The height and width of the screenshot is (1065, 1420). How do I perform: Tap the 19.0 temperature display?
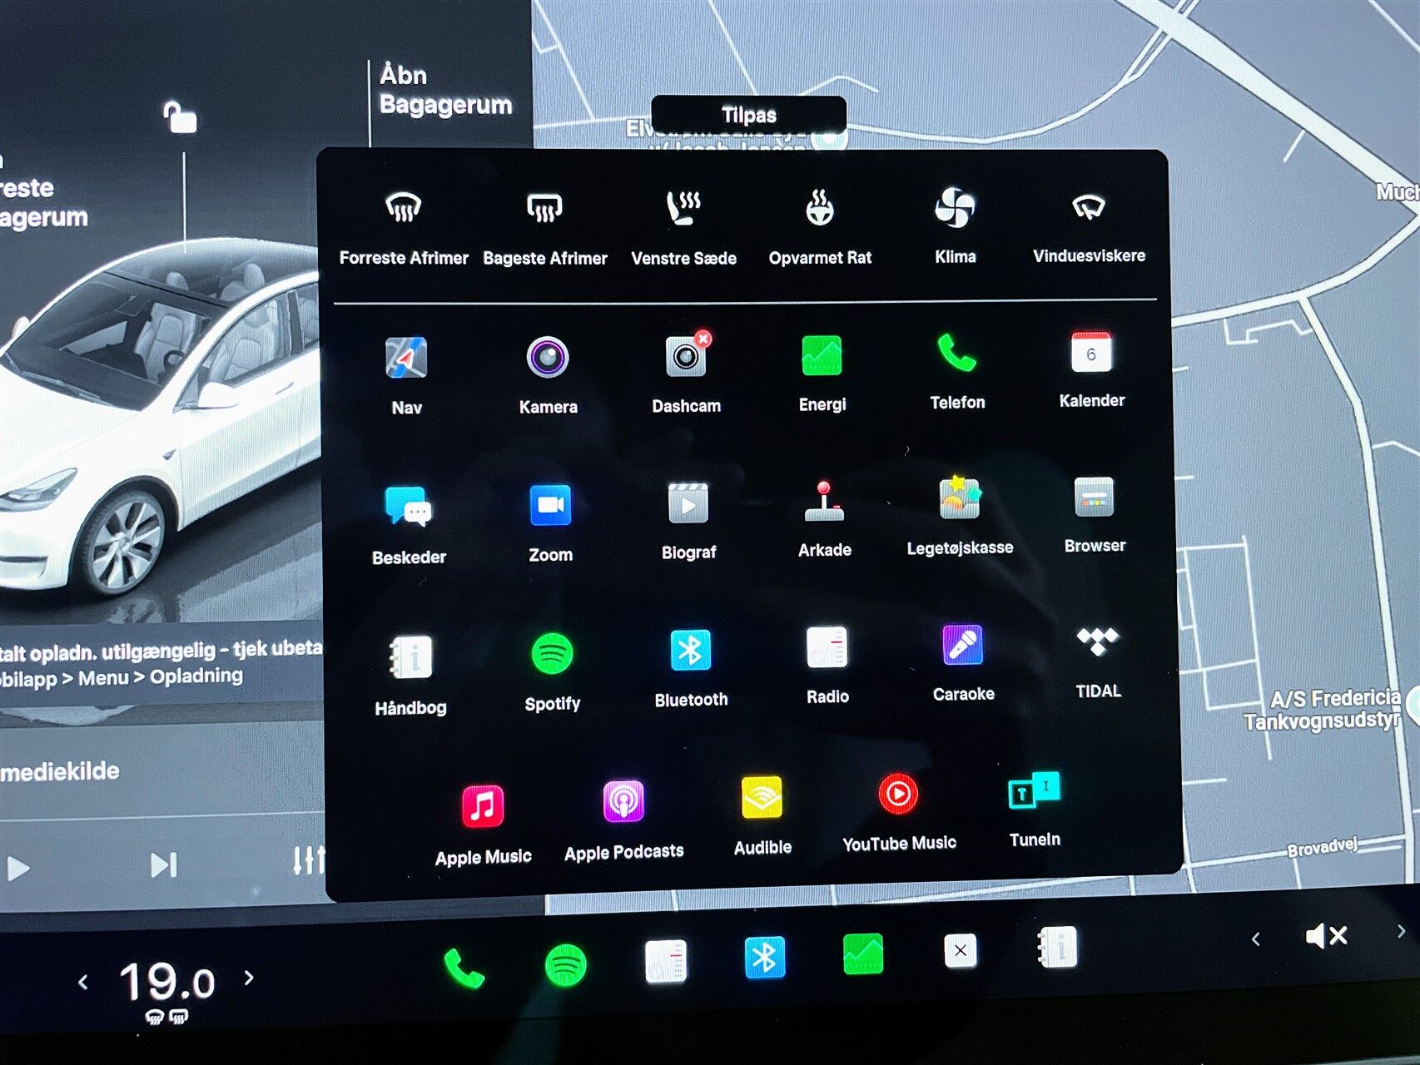point(166,982)
